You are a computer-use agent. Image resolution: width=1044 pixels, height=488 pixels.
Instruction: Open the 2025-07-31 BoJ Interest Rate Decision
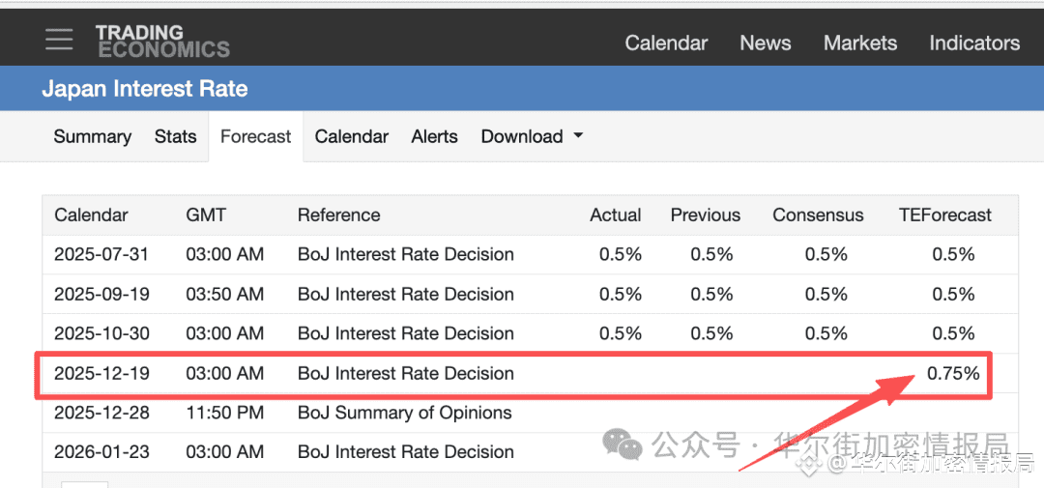(405, 254)
